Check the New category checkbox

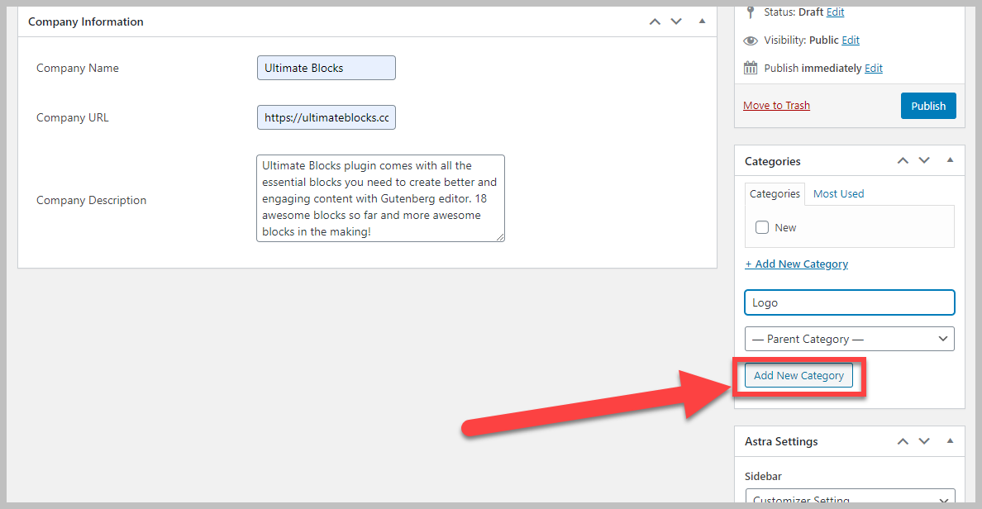click(761, 227)
